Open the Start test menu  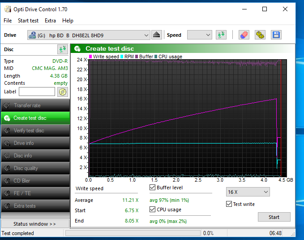click(x=28, y=21)
